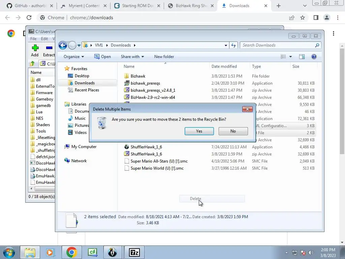Create a New folder

(x=164, y=57)
